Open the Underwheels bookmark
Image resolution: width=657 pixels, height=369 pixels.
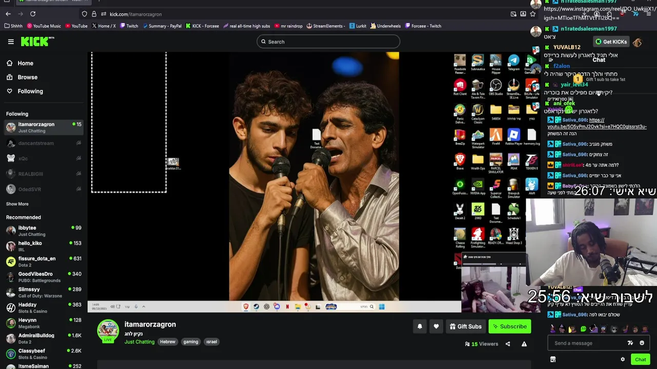pyautogui.click(x=385, y=26)
